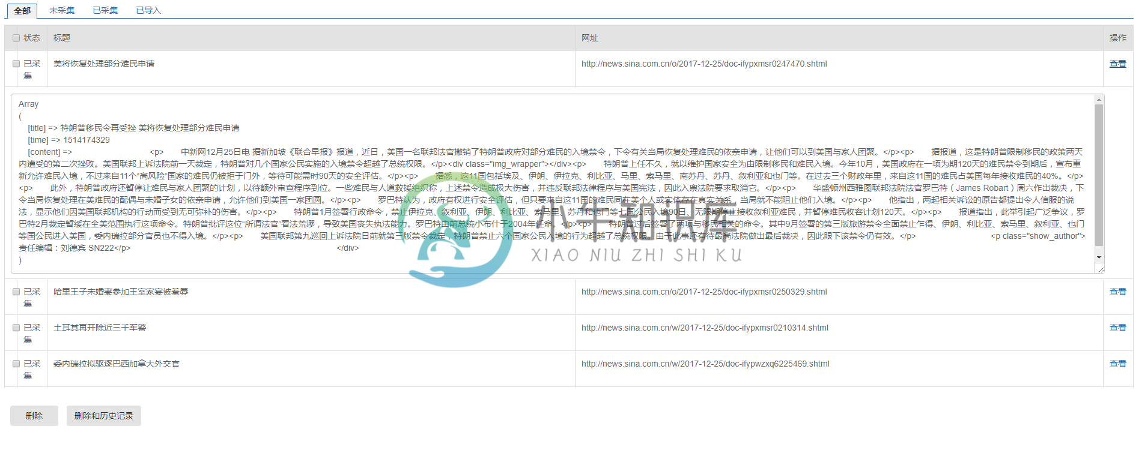This screenshot has width=1145, height=459.
Task: Click URL ending doc-ifypxmsr0247470.shtml
Action: coord(704,64)
